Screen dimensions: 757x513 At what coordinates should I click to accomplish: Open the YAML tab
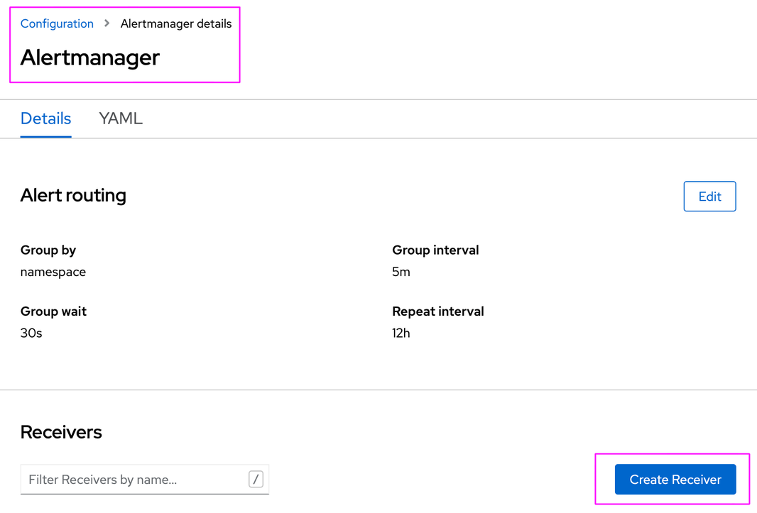[121, 118]
